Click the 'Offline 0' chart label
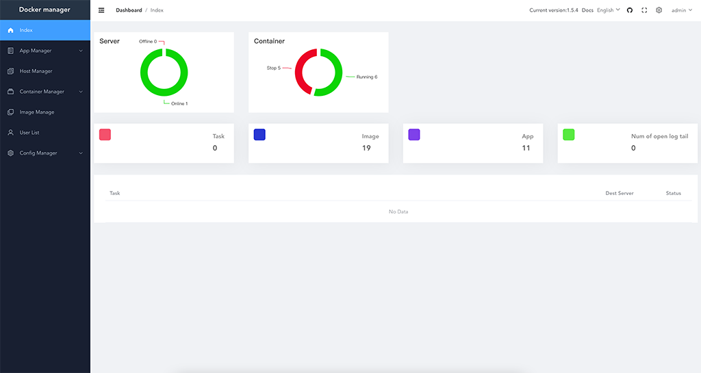Screen dimensions: 701x373 click(x=148, y=42)
